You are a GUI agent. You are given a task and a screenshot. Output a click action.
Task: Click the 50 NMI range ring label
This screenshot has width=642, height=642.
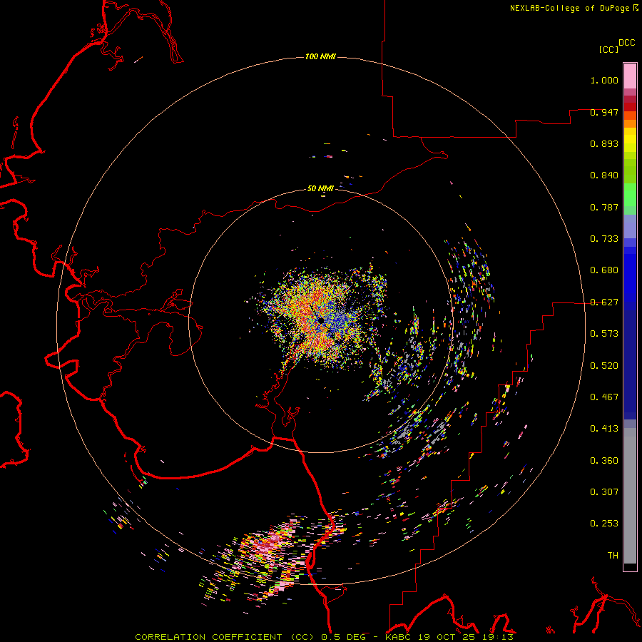[320, 189]
